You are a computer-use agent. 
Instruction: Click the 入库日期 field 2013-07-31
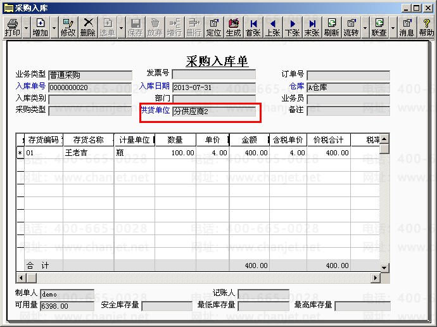pyautogui.click(x=214, y=87)
